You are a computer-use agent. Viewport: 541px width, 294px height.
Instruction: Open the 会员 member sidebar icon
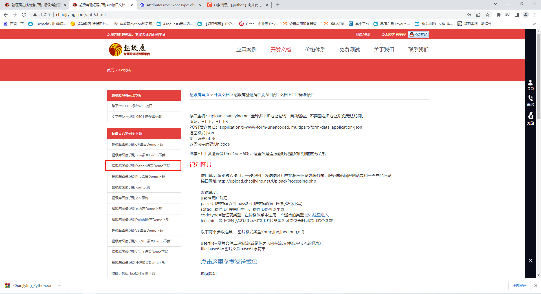[531, 85]
